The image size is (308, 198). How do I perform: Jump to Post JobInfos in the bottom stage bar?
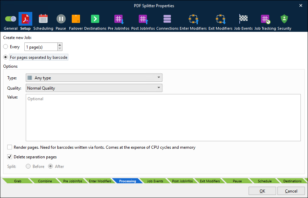click(182, 181)
